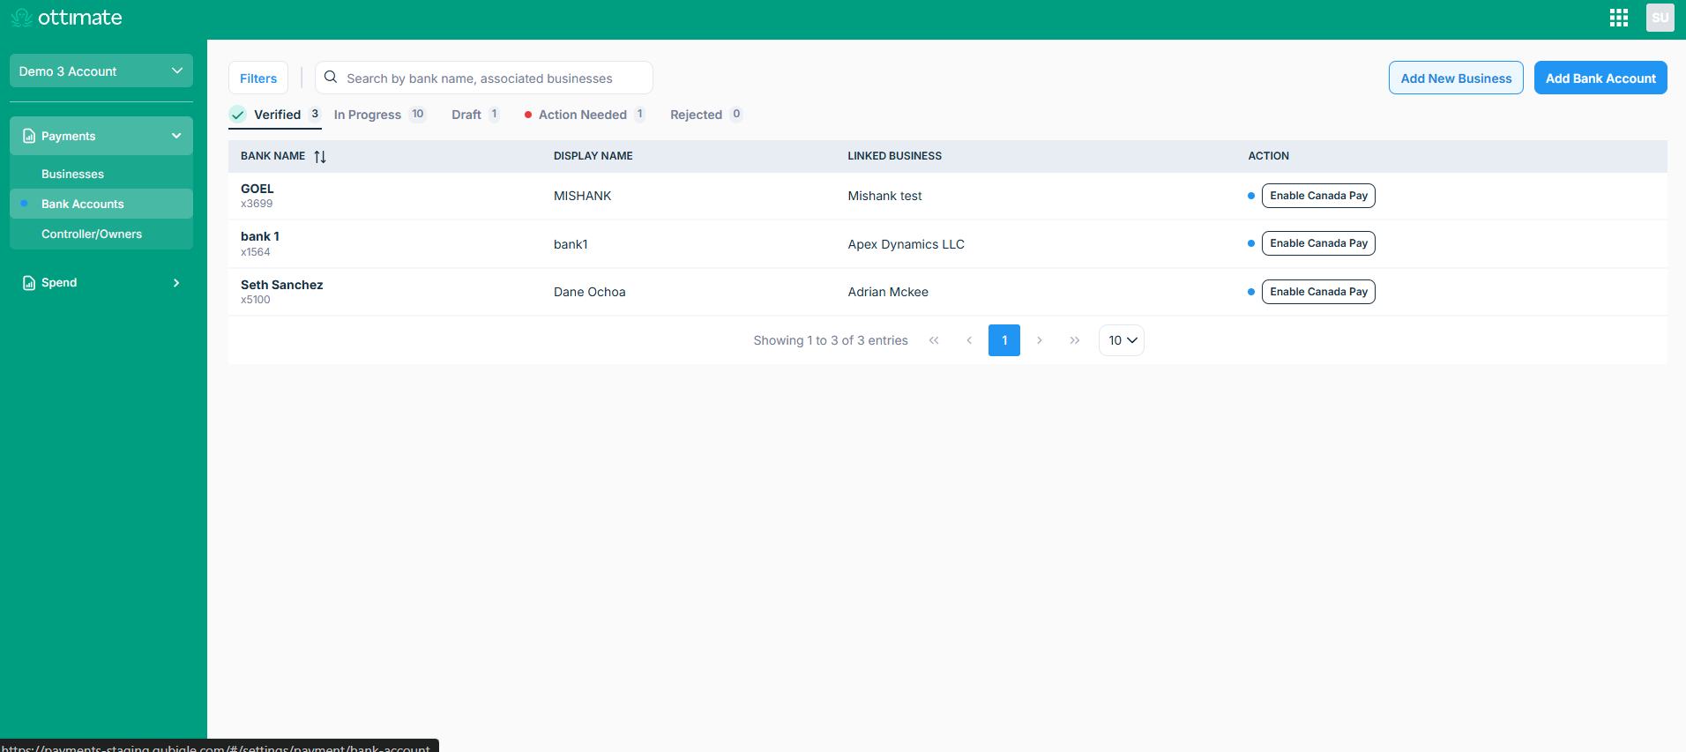Screen dimensions: 1686x752
Task: Click the GOEL bank name
Action: 257,189
